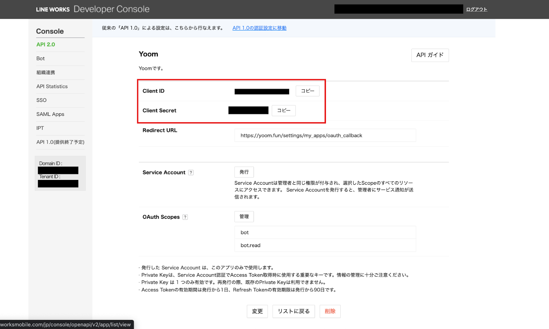Issue a Service Account with 発行 button
Image resolution: width=549 pixels, height=329 pixels.
[244, 172]
